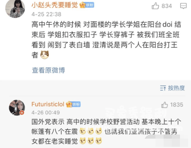Click the 1835 like count

click(177, 105)
